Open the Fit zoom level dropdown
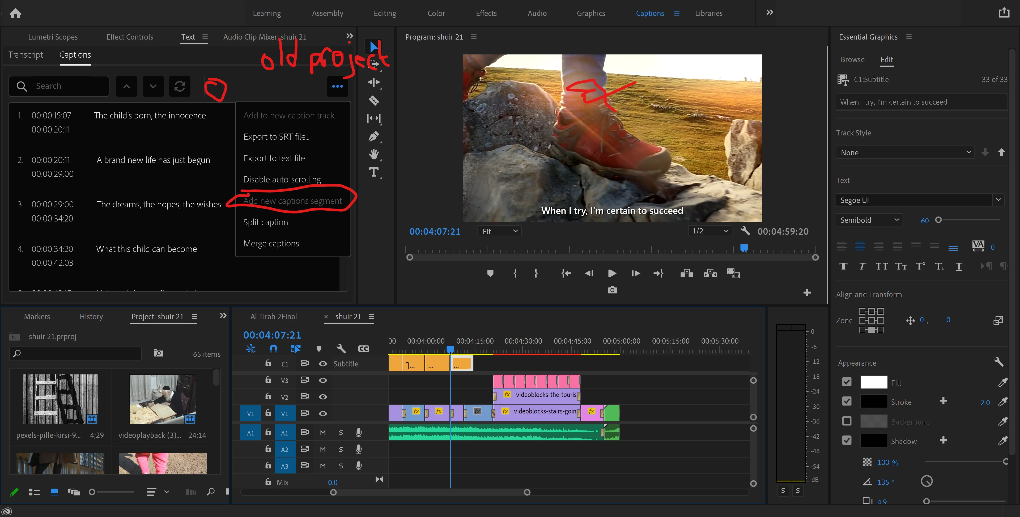The image size is (1020, 517). [x=500, y=231]
